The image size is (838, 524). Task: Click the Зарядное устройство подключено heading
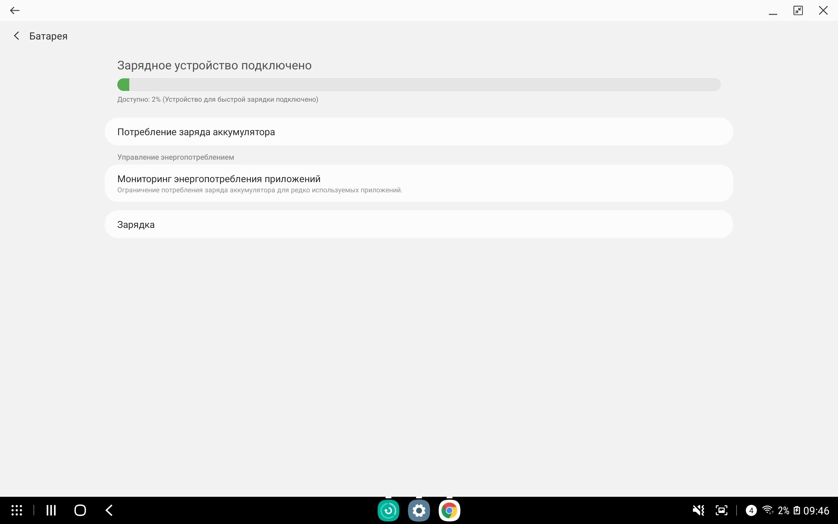point(214,65)
